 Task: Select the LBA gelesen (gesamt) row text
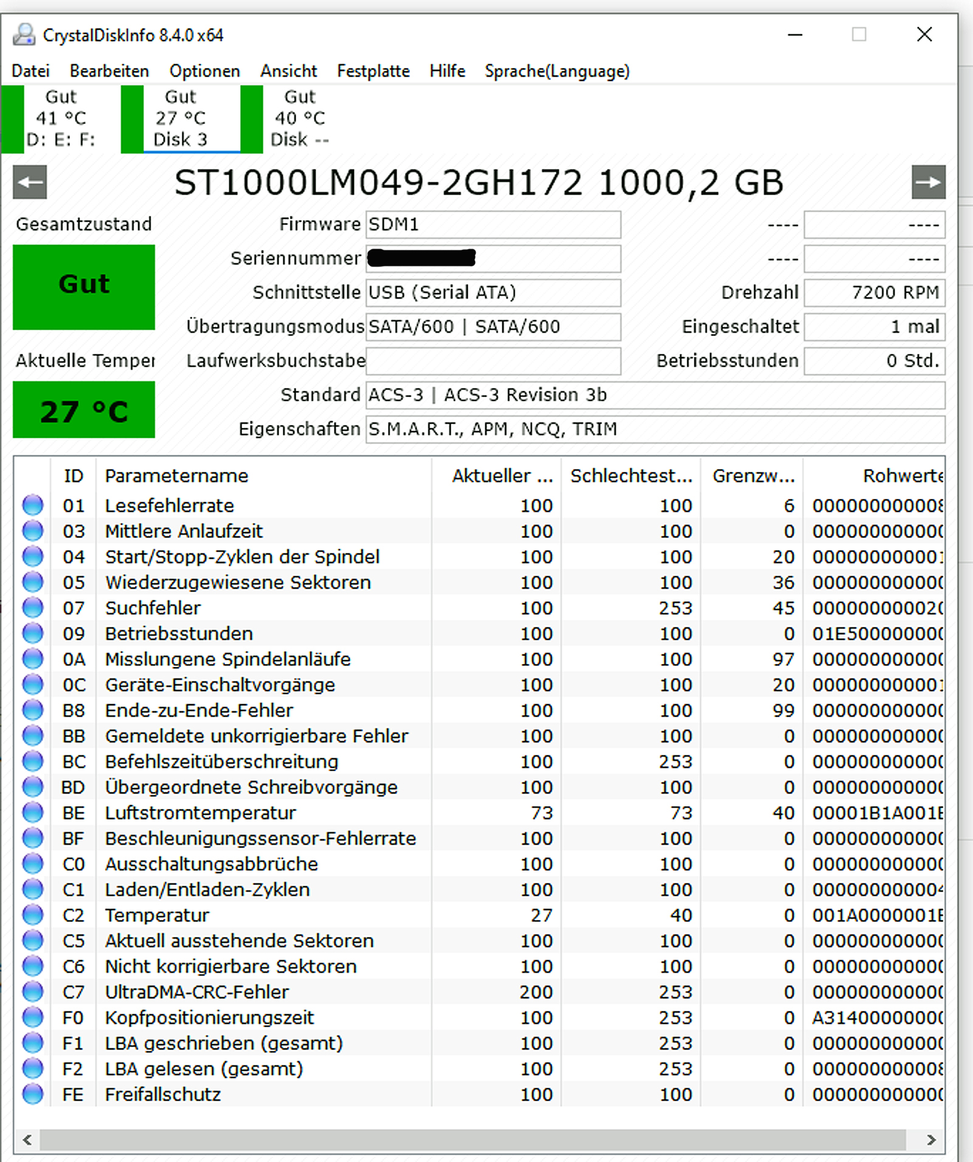204,1068
